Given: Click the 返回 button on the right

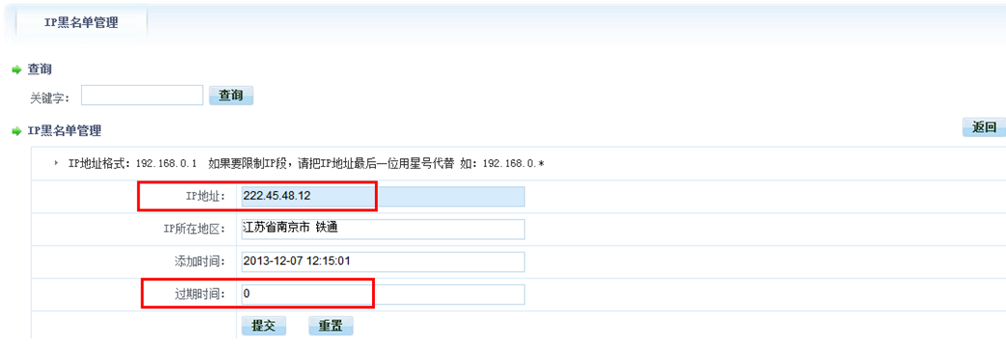Looking at the screenshot, I should [984, 127].
